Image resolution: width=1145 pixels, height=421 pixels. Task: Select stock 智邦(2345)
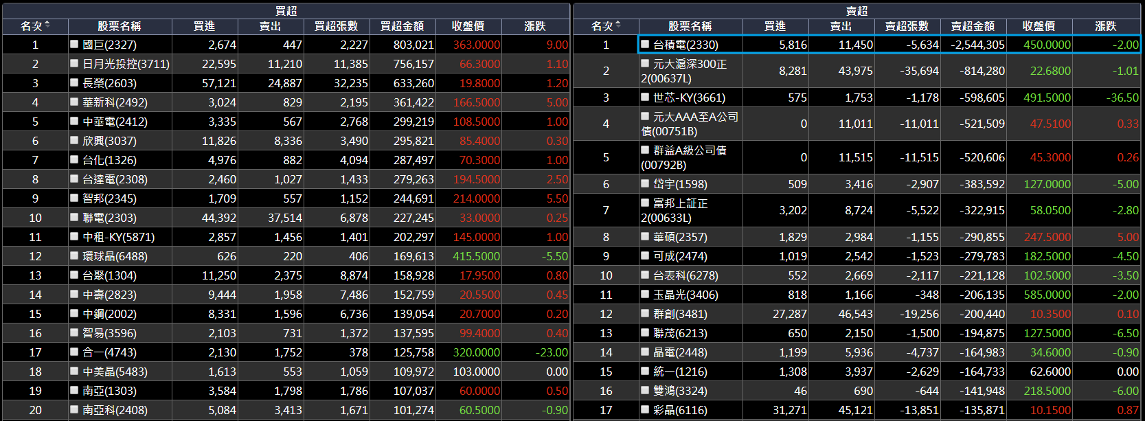[x=109, y=198]
